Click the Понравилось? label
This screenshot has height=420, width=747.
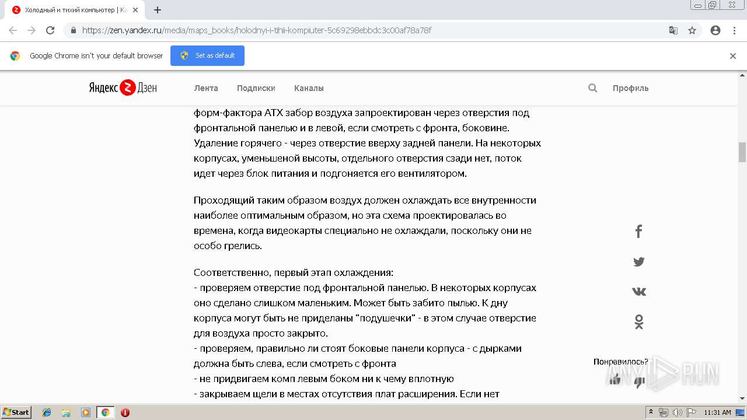tap(620, 362)
